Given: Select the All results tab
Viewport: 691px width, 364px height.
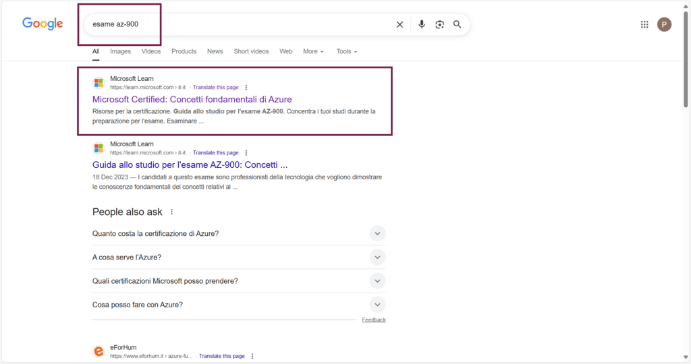Looking at the screenshot, I should 96,51.
